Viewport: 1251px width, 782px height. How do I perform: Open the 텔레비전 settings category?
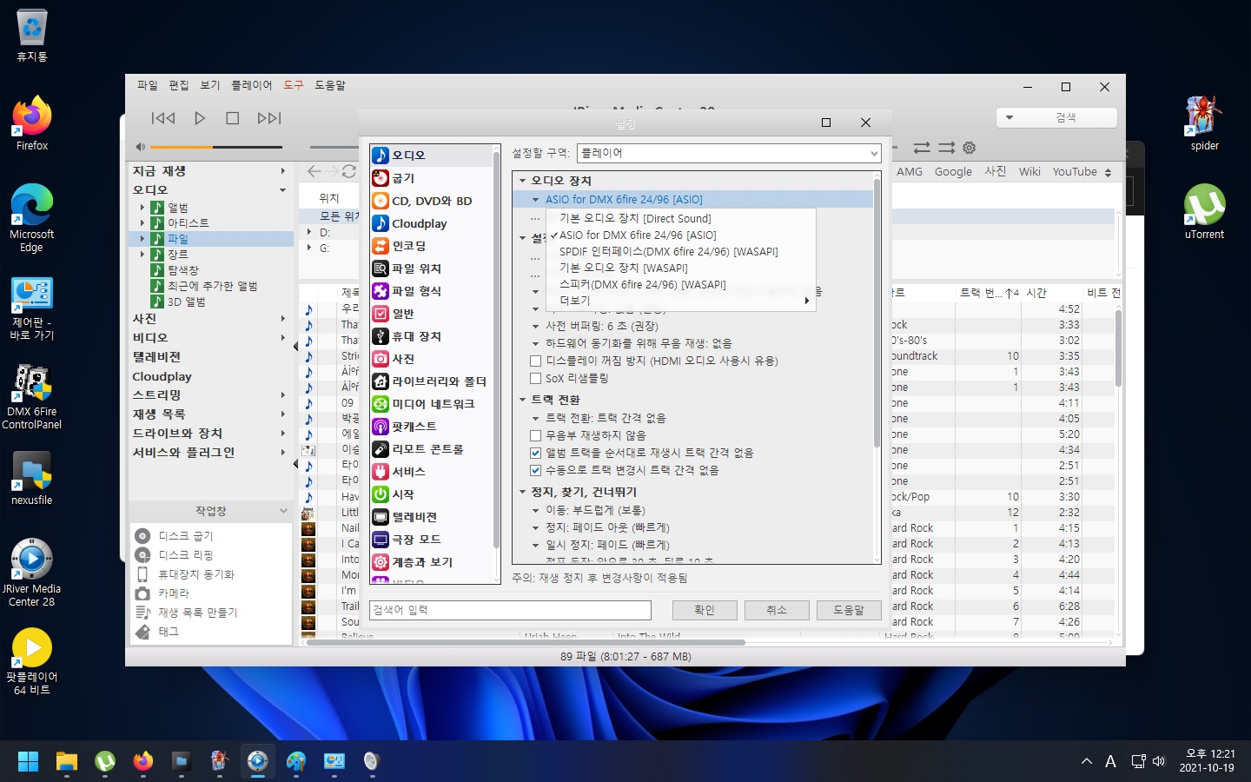[431, 517]
